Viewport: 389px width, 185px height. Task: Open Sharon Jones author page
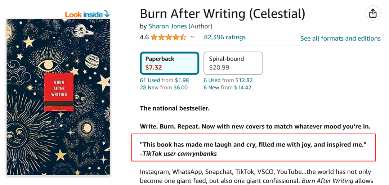(x=167, y=26)
